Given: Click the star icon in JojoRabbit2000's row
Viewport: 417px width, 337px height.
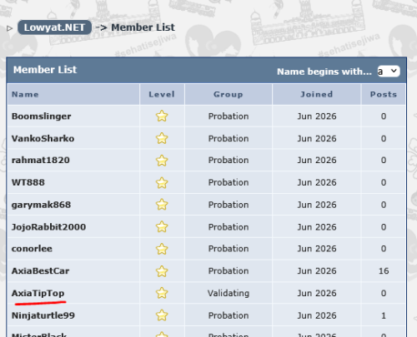Looking at the screenshot, I should point(162,227).
